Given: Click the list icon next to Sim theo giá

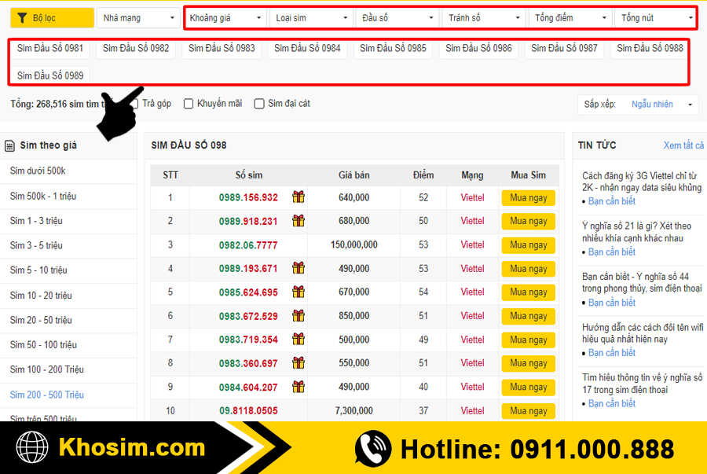Looking at the screenshot, I should 9,145.
